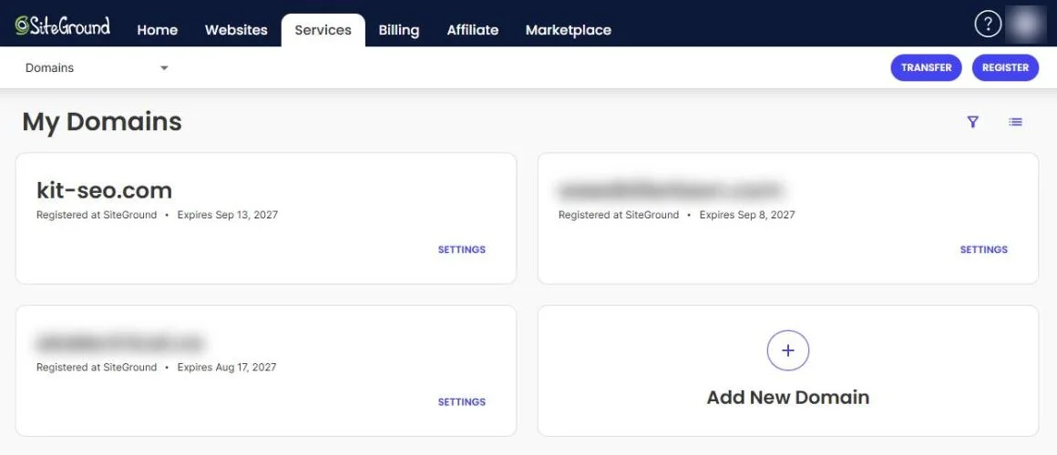Switch to list view icon
1057x455 pixels.
point(1015,122)
